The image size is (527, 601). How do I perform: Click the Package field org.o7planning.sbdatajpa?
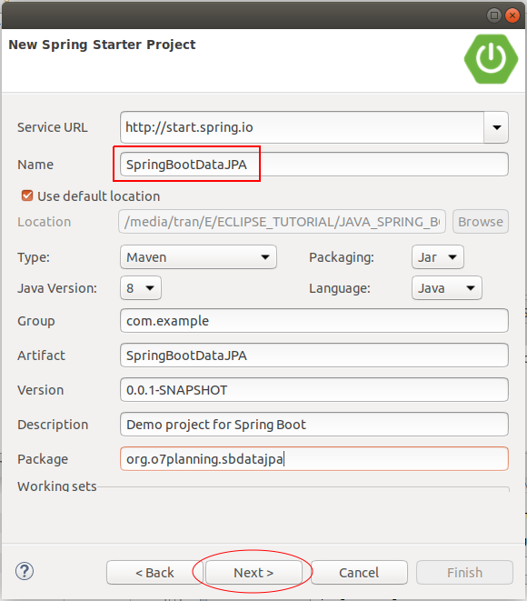[x=314, y=459]
